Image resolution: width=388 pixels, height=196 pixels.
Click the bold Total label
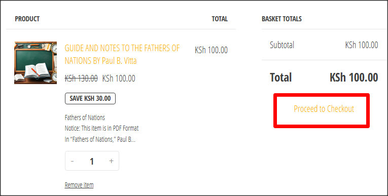click(x=280, y=77)
